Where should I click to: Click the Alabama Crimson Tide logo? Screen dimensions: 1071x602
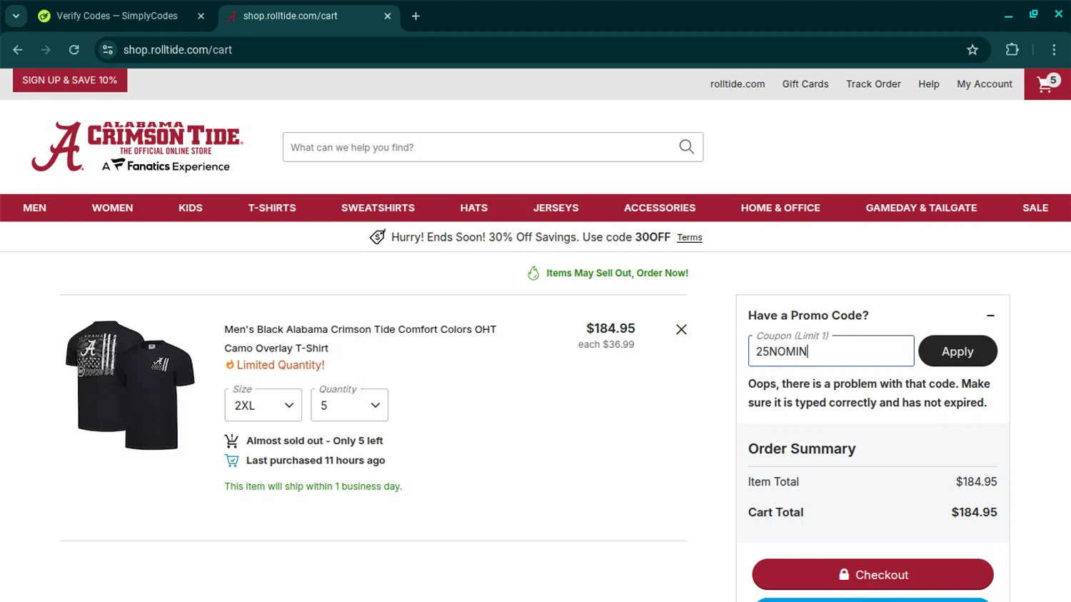[138, 146]
